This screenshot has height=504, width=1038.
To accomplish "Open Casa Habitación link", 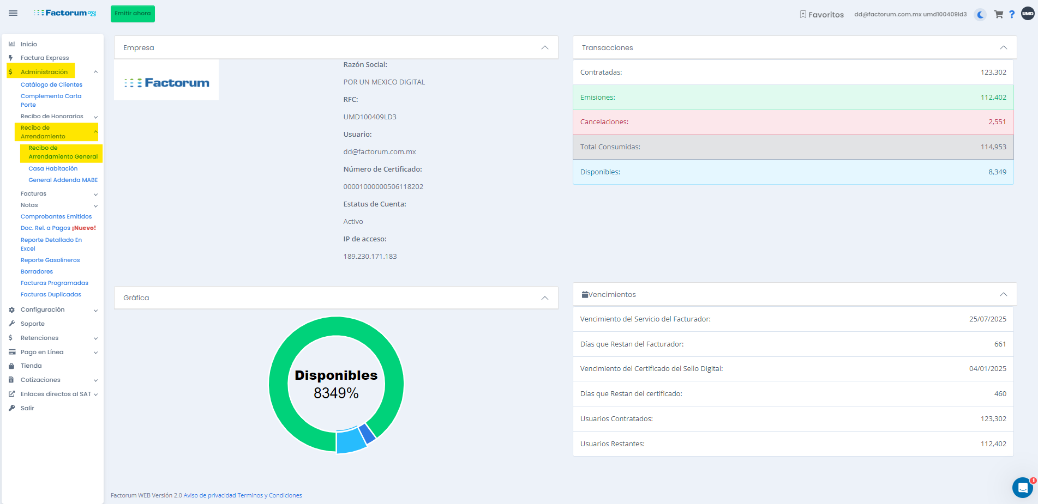I will click(x=53, y=168).
